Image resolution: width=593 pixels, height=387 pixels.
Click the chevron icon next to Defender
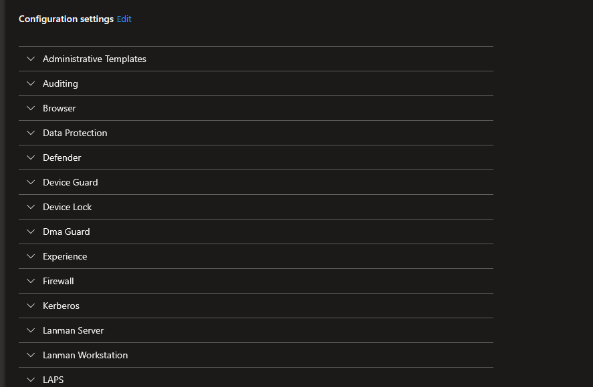pos(30,157)
